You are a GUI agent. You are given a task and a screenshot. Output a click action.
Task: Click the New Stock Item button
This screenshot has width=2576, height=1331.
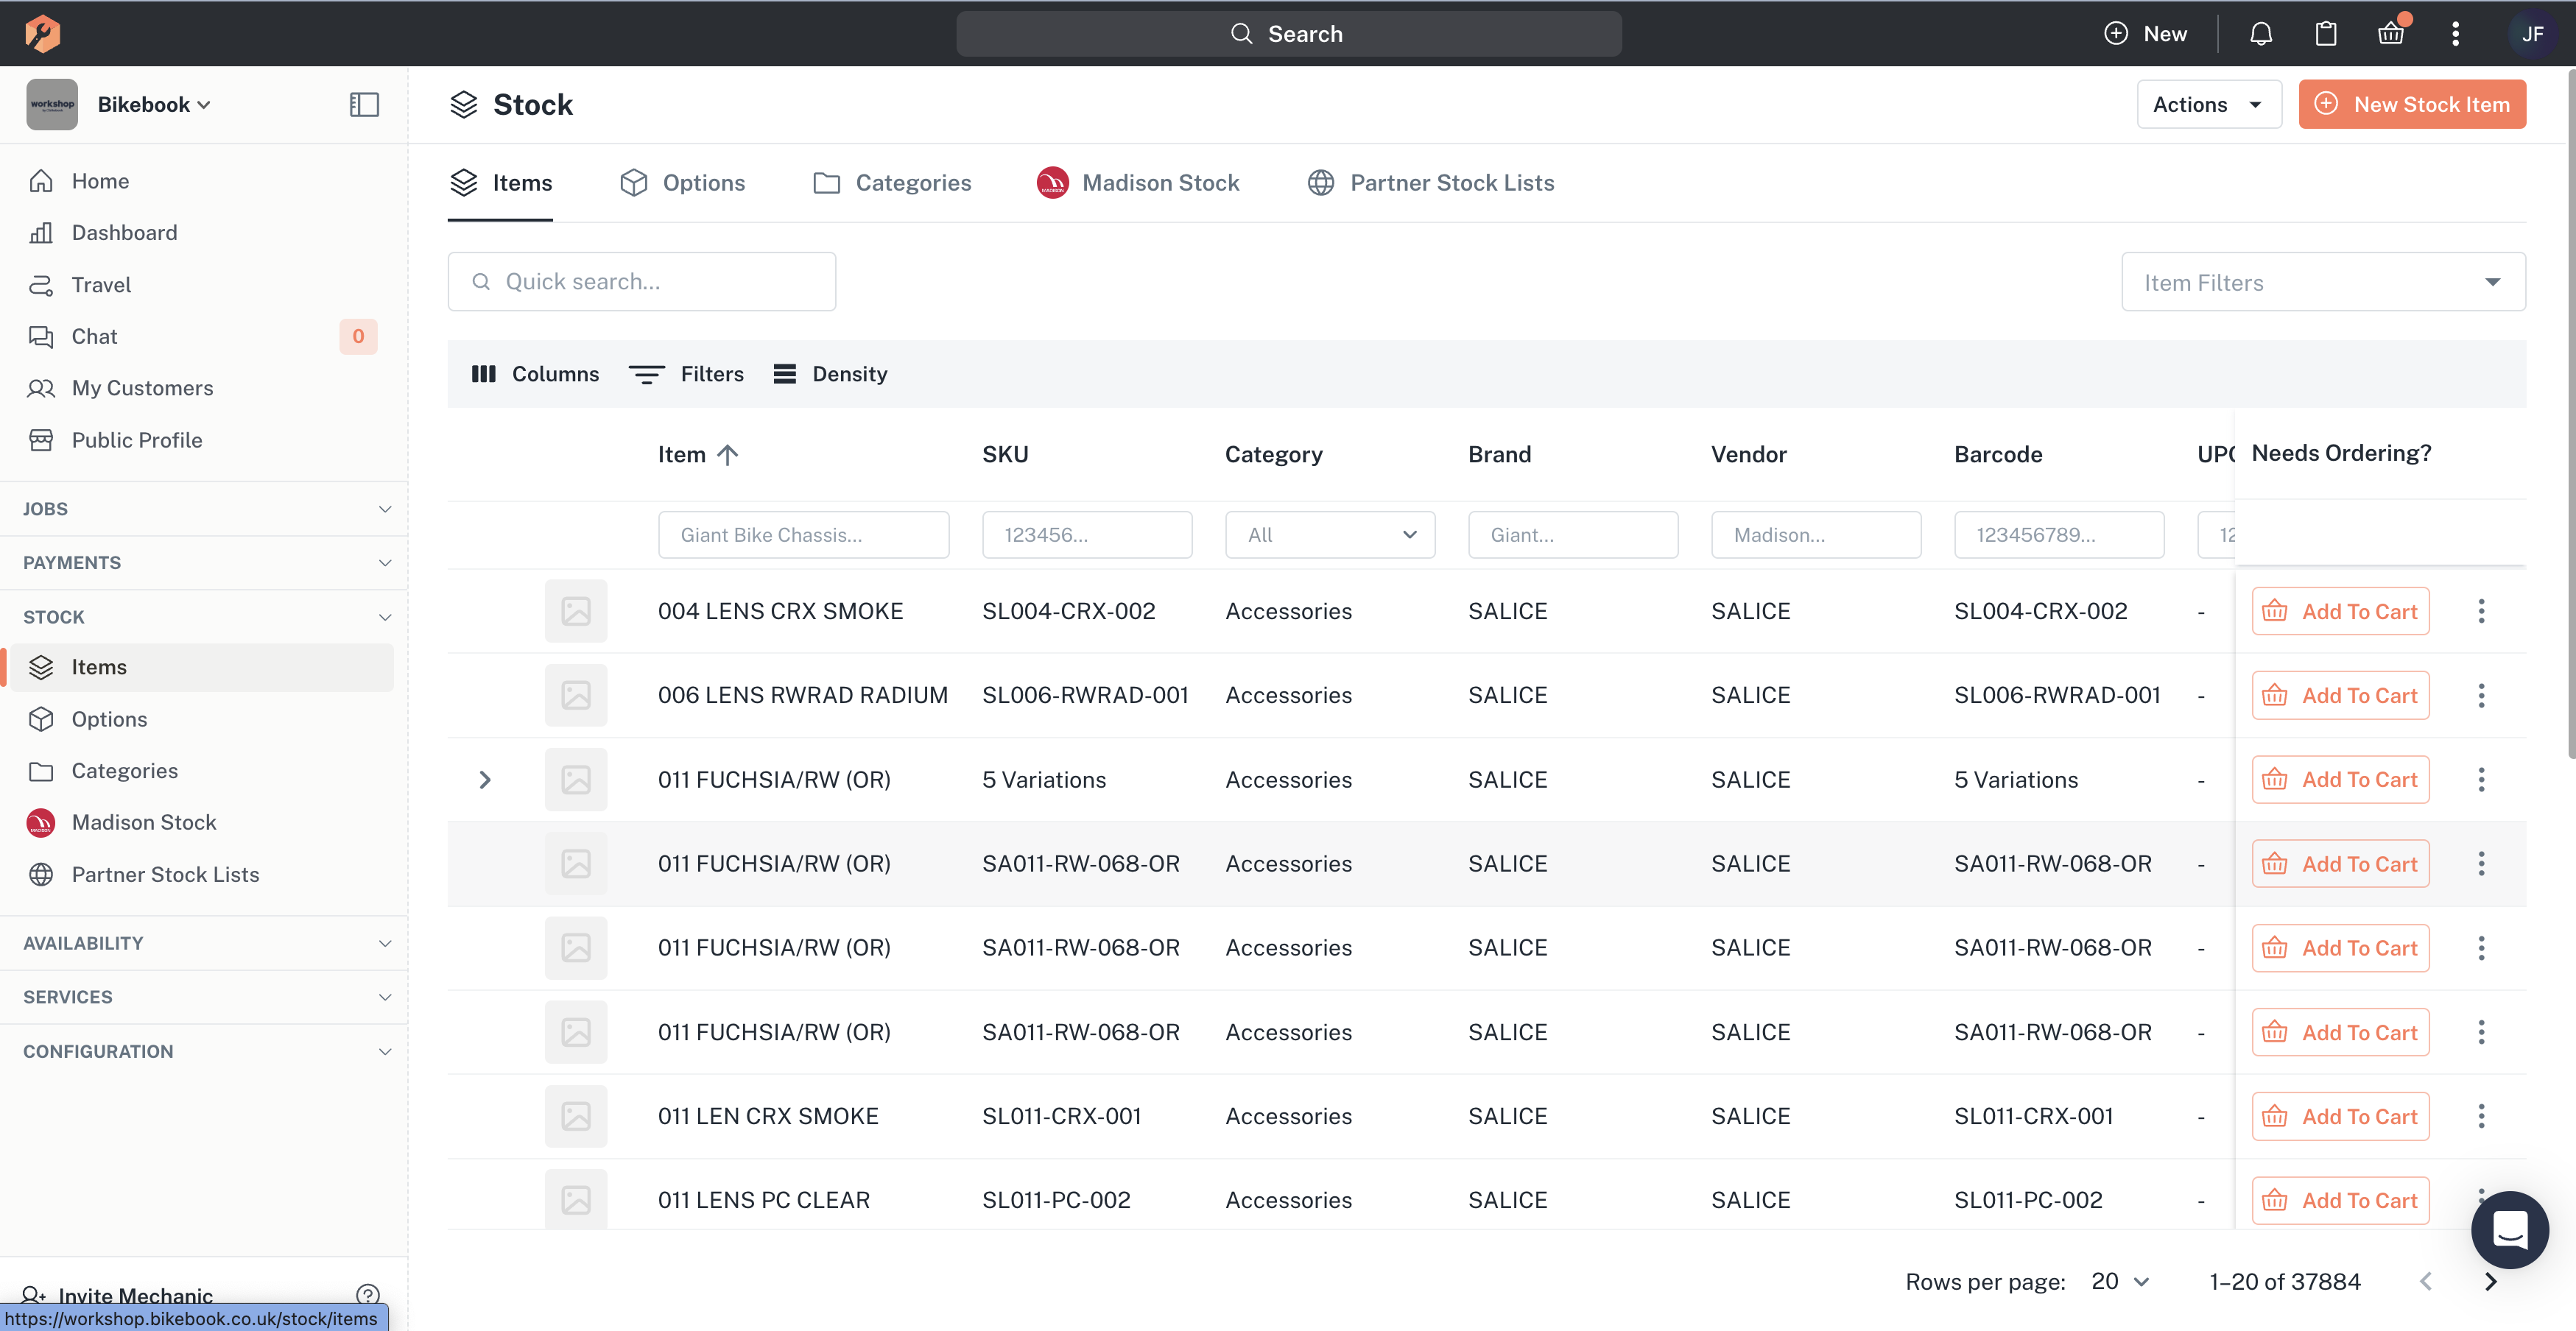2412,104
